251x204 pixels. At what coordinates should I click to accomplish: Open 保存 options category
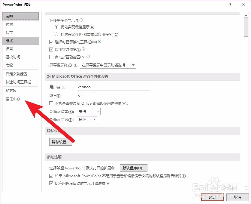tap(21, 32)
